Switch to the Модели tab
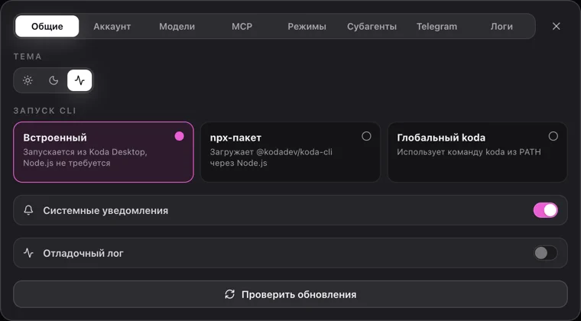 coord(177,26)
